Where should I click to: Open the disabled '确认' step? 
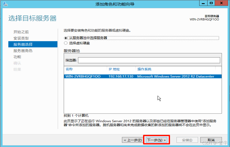(x=17, y=63)
